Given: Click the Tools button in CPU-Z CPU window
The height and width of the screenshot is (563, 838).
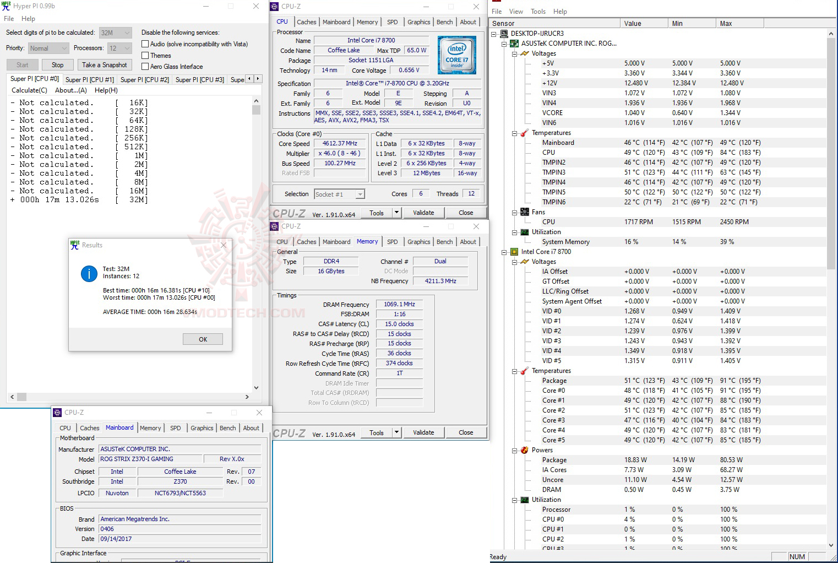Looking at the screenshot, I should click(x=377, y=213).
